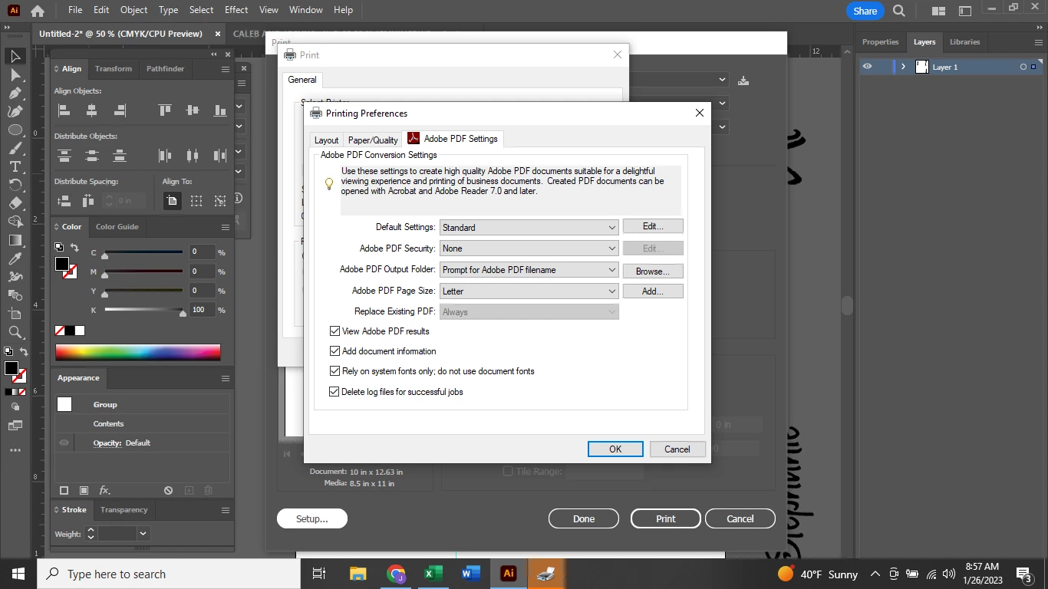The image size is (1048, 589).
Task: Select the Shape Builder tool
Action: (x=15, y=222)
